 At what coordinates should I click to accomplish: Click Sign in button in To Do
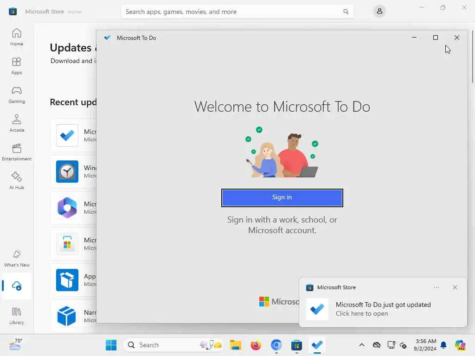282,197
